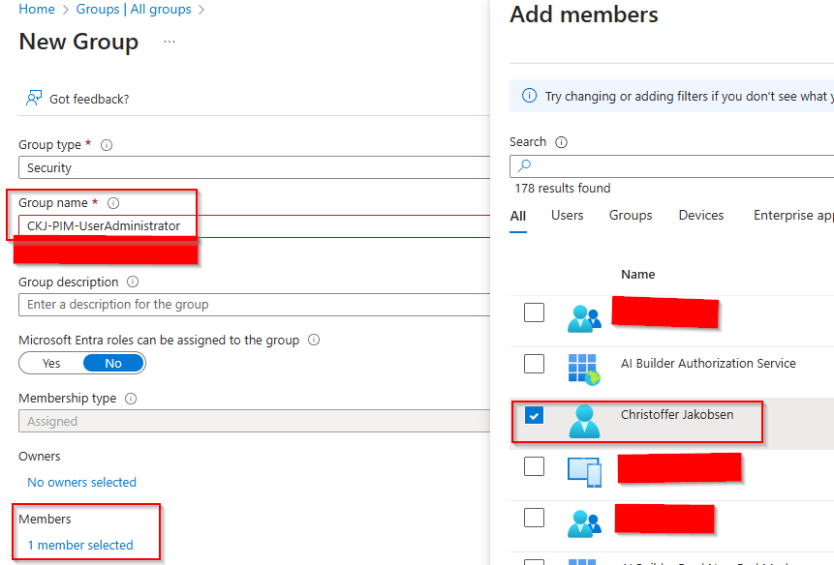
Task: Click the info icon next to Search
Action: pos(561,142)
